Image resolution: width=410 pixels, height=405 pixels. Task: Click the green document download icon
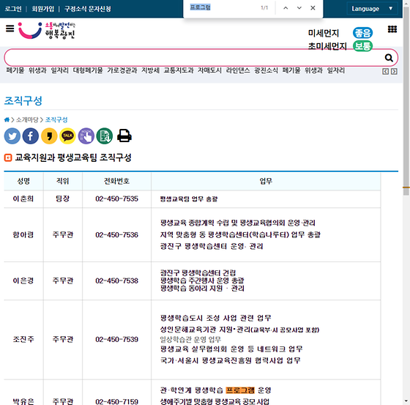coord(105,136)
